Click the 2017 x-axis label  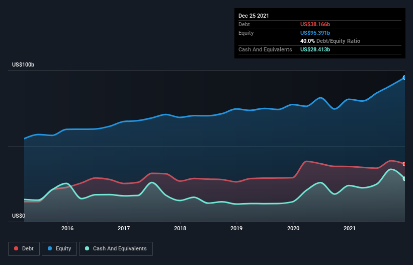click(124, 228)
